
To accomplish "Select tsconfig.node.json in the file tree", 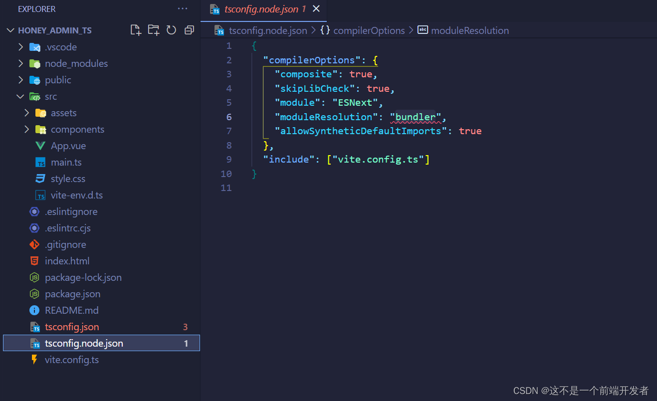I will [x=101, y=343].
